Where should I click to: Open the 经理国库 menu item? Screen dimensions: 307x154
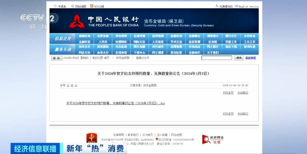pyautogui.click(x=121, y=42)
